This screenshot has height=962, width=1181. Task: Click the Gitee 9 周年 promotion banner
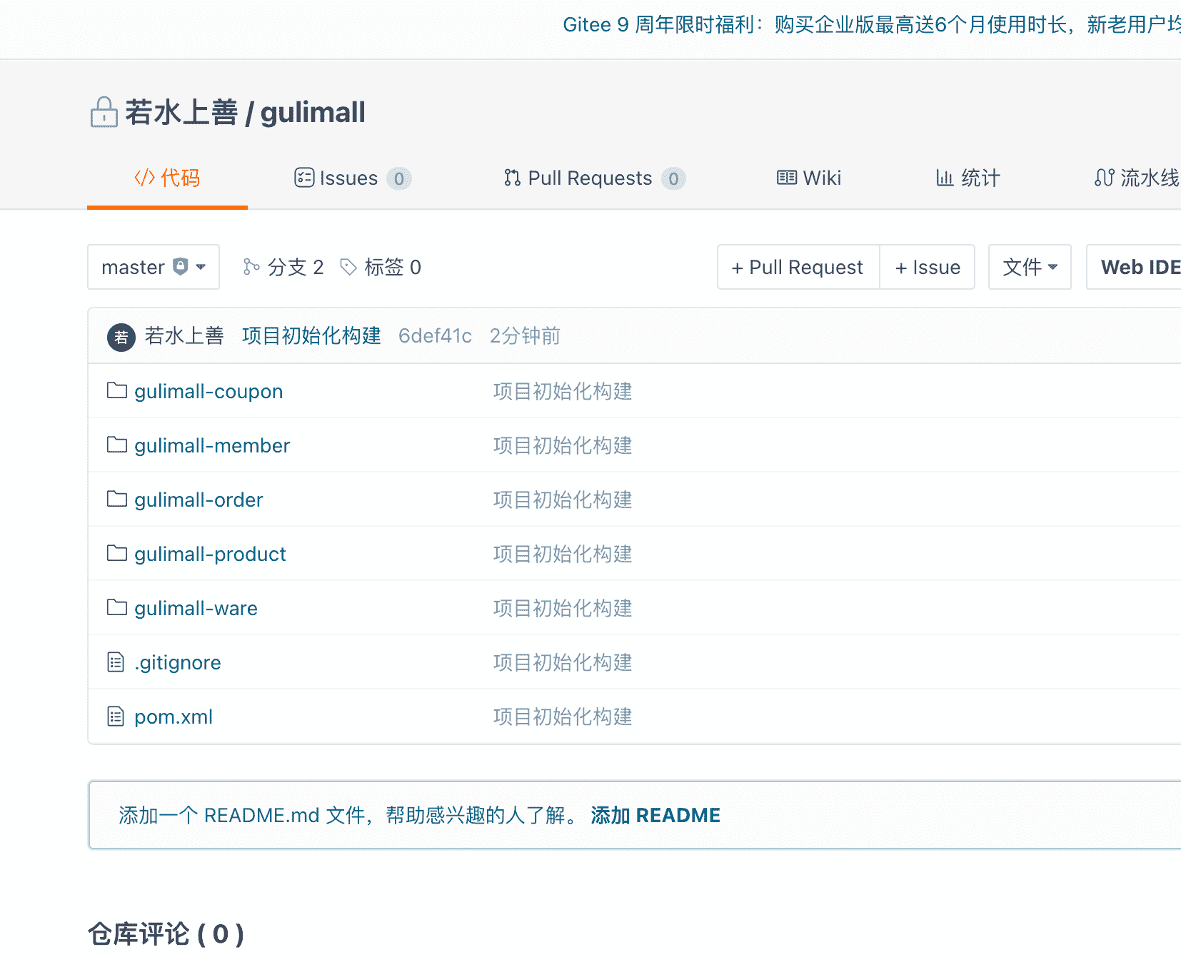click(x=871, y=25)
